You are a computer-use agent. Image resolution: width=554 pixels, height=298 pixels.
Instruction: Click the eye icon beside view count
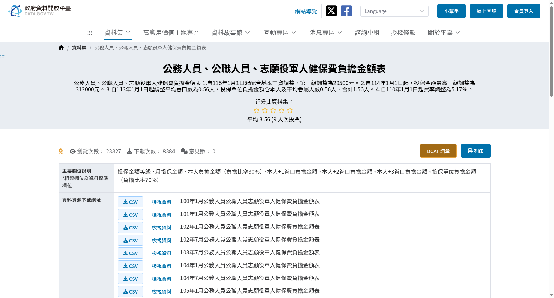(x=73, y=151)
